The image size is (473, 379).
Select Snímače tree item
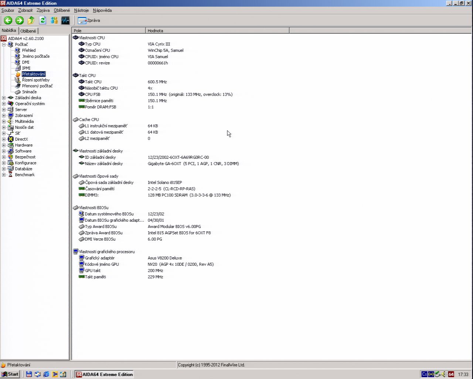point(29,92)
